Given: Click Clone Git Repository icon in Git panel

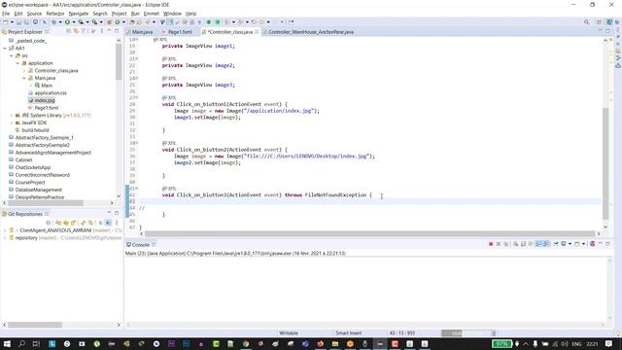Looking at the screenshot, I should (x=66, y=223).
